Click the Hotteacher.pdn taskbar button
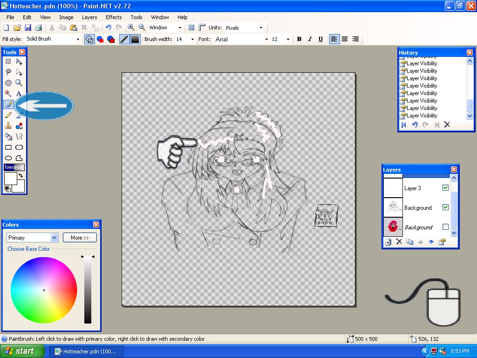The height and width of the screenshot is (358, 477). click(86, 351)
